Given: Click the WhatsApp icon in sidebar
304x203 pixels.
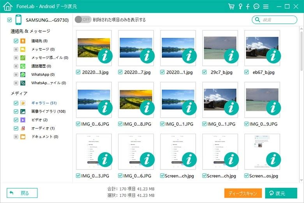Looking at the screenshot, I should [23, 74].
